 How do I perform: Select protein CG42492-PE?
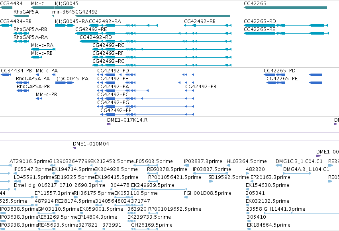[146, 83]
